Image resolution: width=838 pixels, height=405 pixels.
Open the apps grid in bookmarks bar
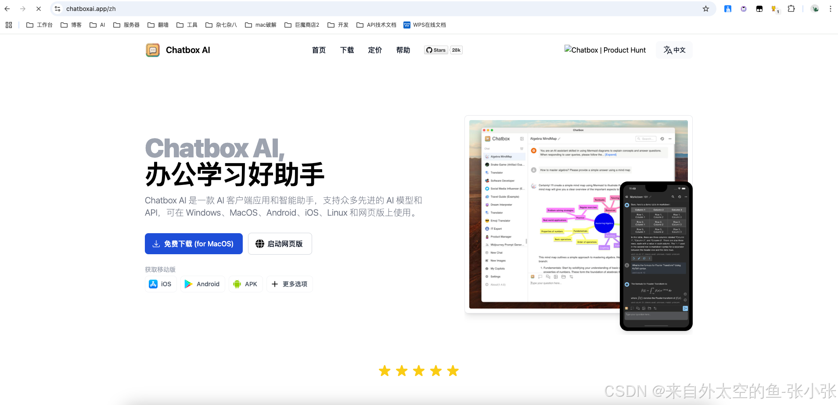pos(9,25)
